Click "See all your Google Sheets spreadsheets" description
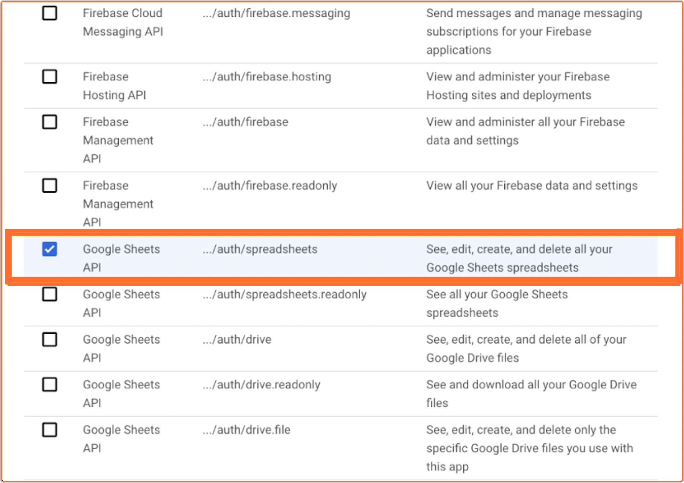The height and width of the screenshot is (483, 684). 497,304
